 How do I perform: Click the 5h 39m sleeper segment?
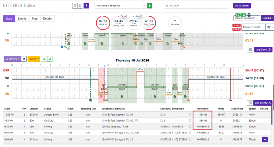[x=216, y=79]
